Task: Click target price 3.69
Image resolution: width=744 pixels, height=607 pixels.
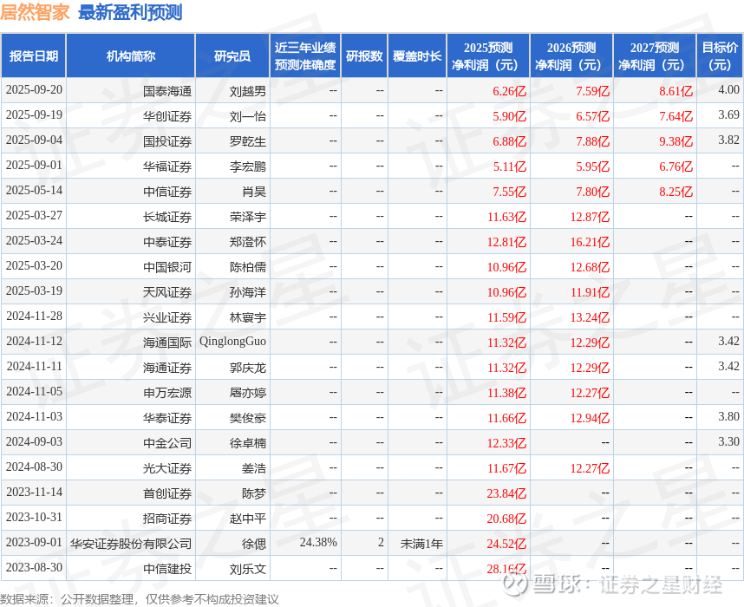Action: click(x=728, y=114)
